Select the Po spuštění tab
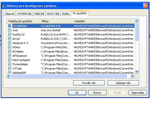 tap(80, 13)
